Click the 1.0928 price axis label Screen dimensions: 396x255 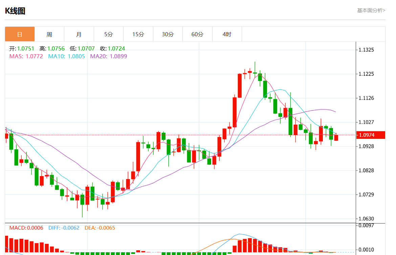[366, 146]
